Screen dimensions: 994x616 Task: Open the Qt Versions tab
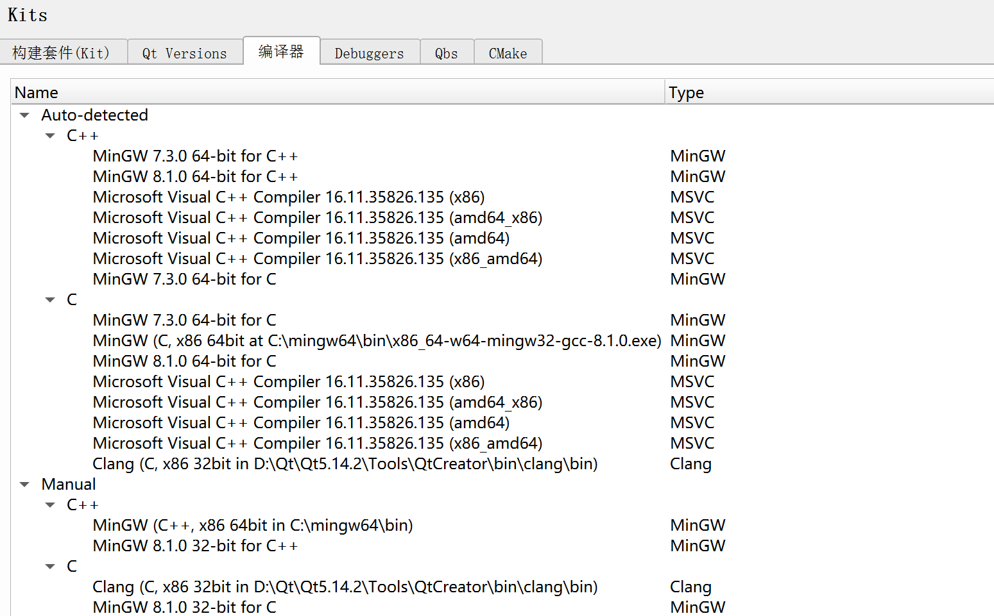point(185,53)
